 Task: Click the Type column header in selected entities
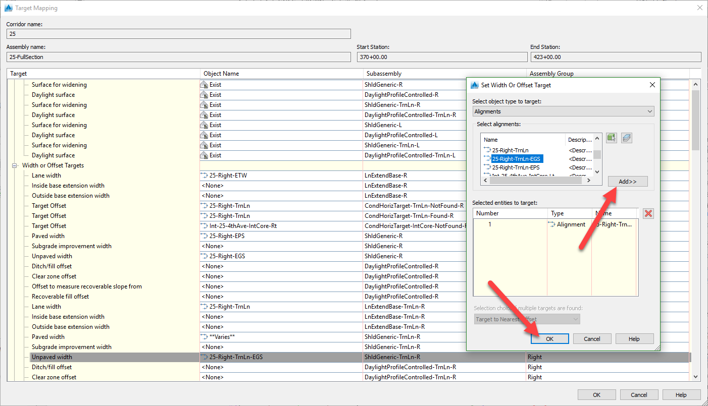coord(570,213)
